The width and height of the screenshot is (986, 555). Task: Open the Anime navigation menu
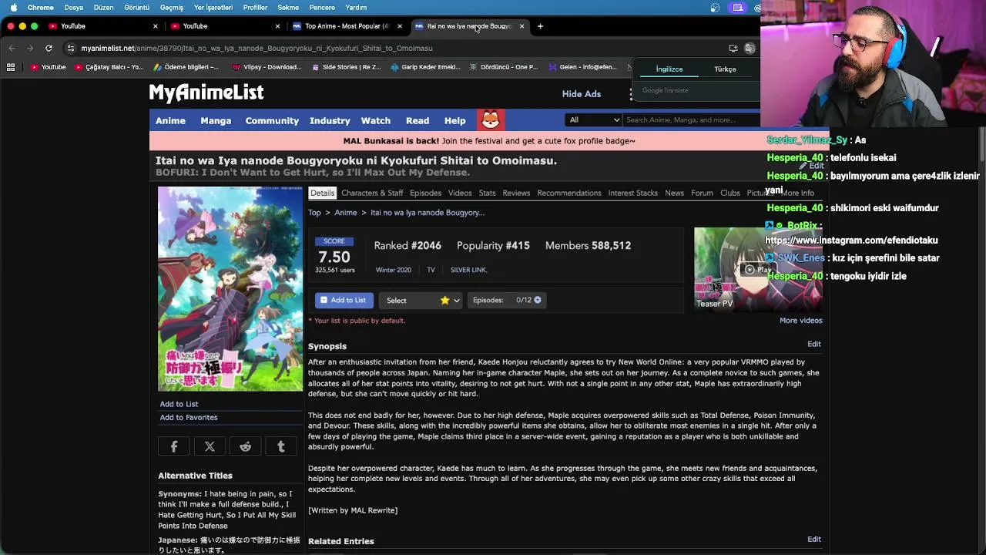(x=170, y=120)
